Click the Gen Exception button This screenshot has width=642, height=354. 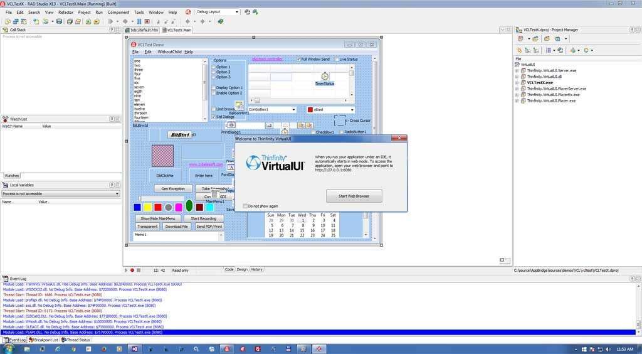click(x=173, y=189)
